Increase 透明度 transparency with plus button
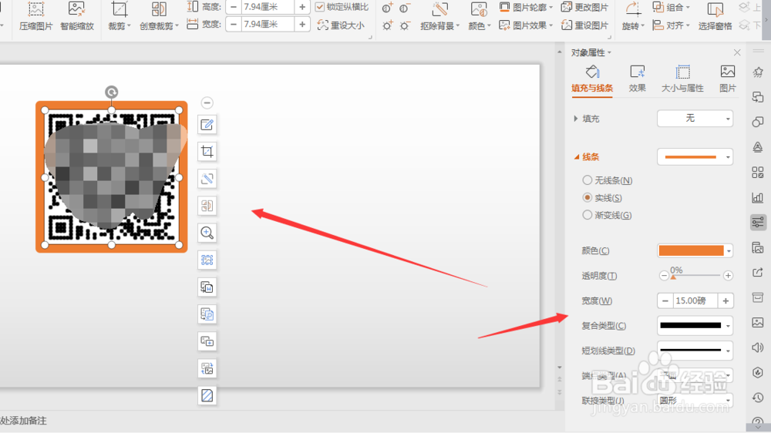Screen dimensions: 771x433 click(728, 276)
